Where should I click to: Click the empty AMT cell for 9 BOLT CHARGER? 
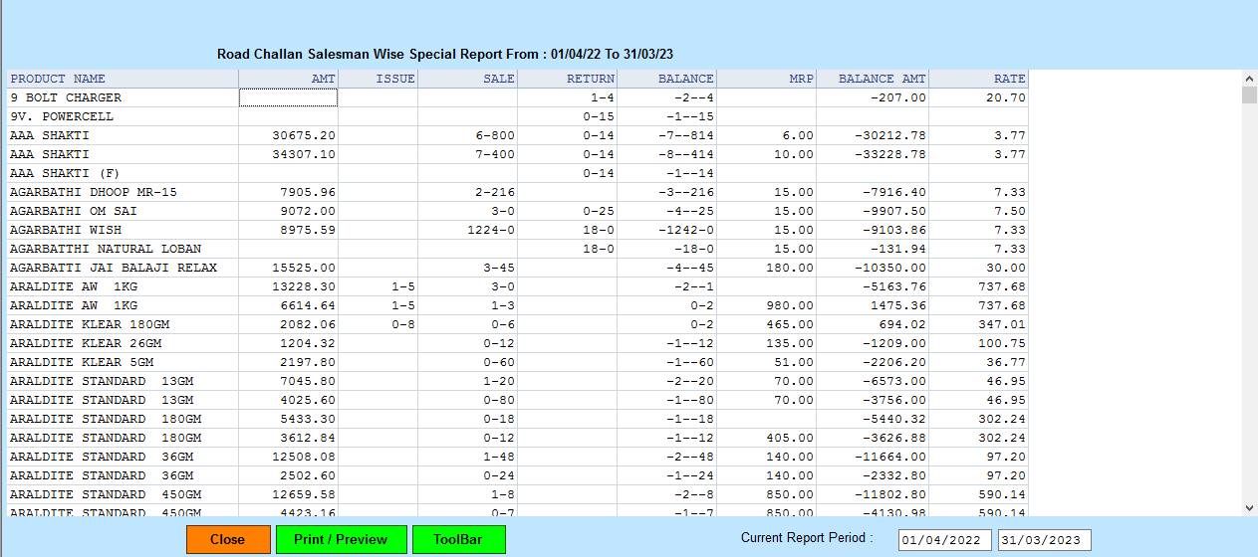289,97
